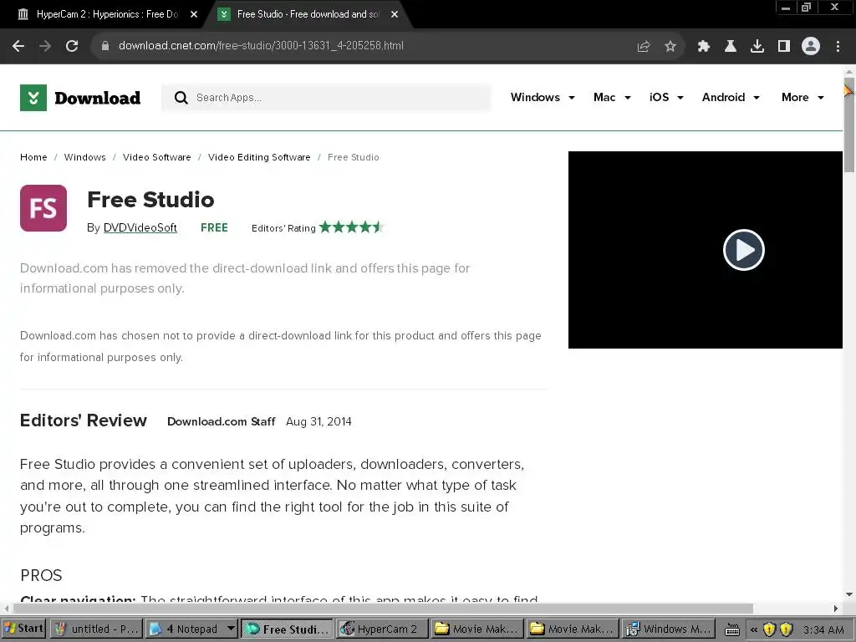
Task: Switch to untitled - Paint taskbar item
Action: (x=97, y=629)
